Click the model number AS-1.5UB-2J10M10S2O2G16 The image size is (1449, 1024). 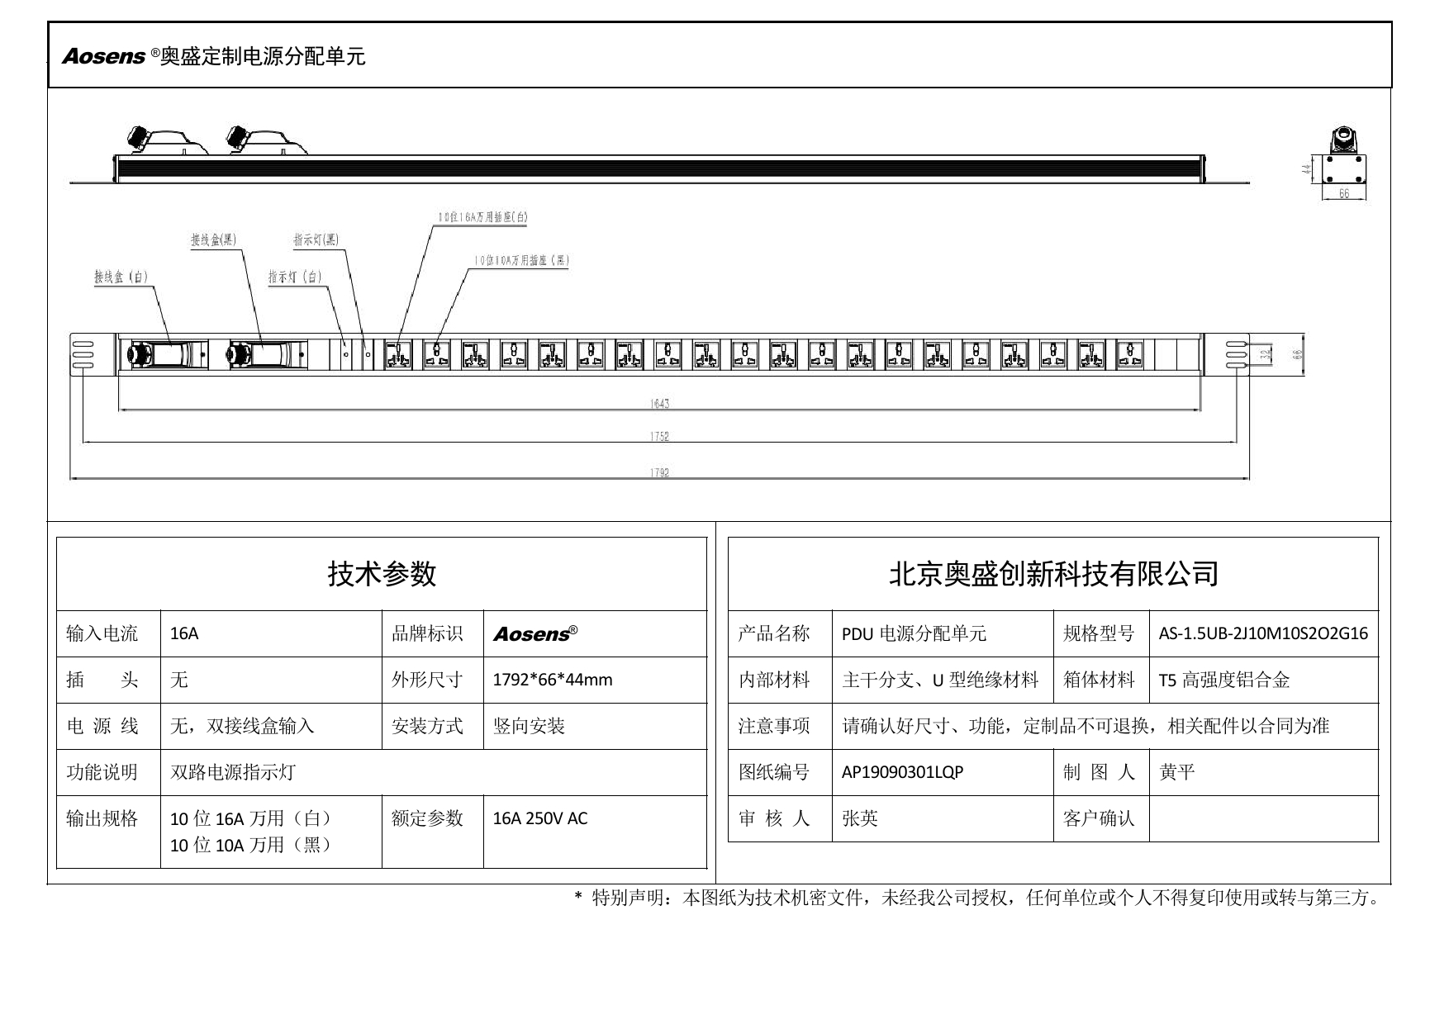click(x=1262, y=634)
